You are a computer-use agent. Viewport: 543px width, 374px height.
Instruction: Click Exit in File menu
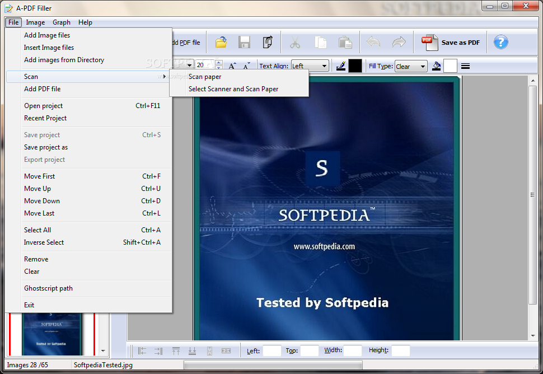89,305
